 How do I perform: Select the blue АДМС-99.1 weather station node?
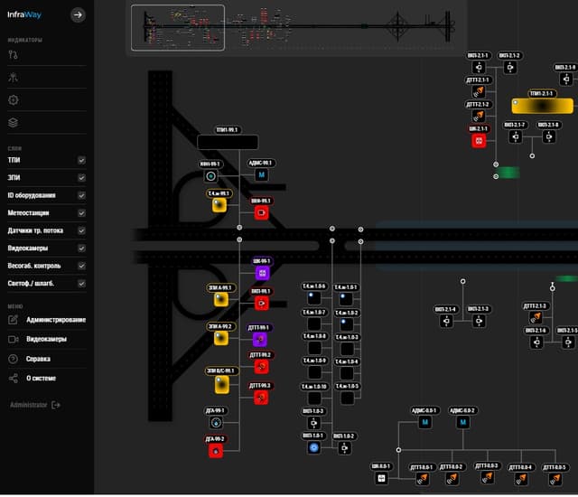point(261,174)
